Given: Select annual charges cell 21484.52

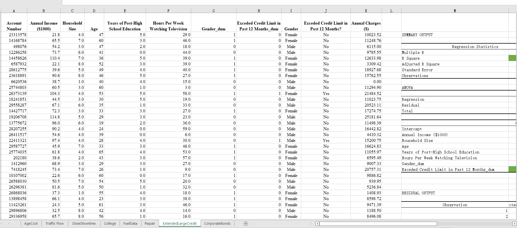Looking at the screenshot, I should (x=366, y=94).
